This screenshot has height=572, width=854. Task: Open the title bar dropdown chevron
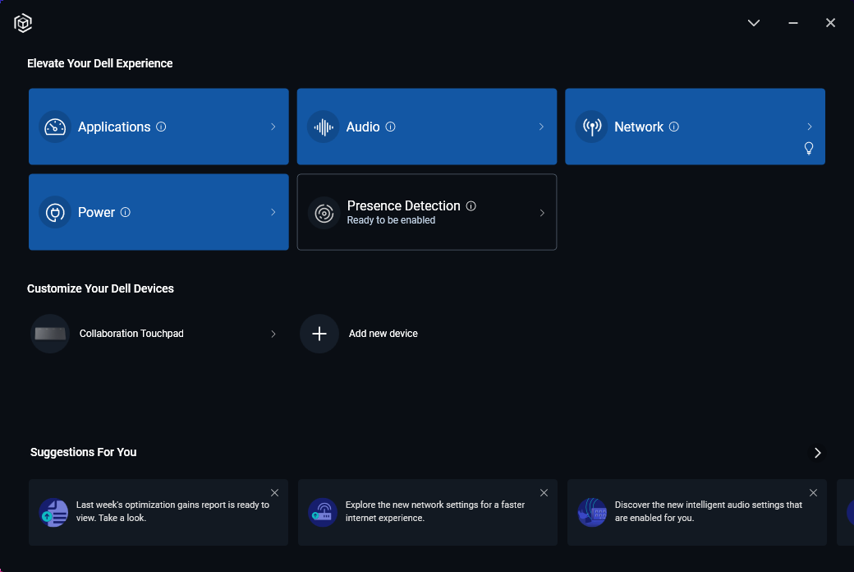coord(754,23)
